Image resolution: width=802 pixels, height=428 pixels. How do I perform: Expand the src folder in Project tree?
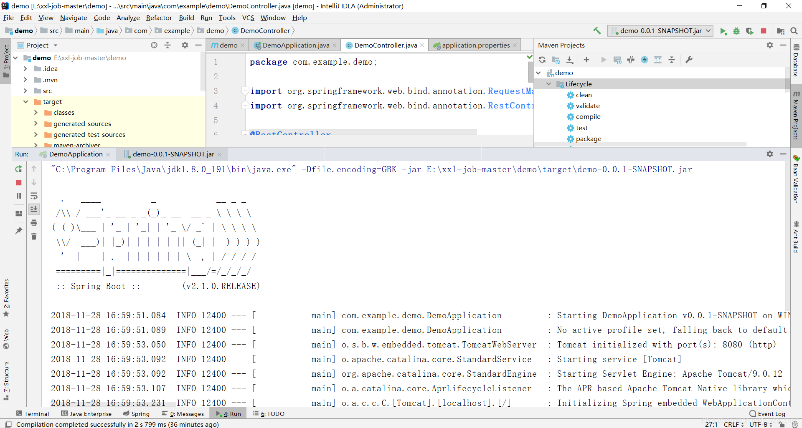[25, 91]
